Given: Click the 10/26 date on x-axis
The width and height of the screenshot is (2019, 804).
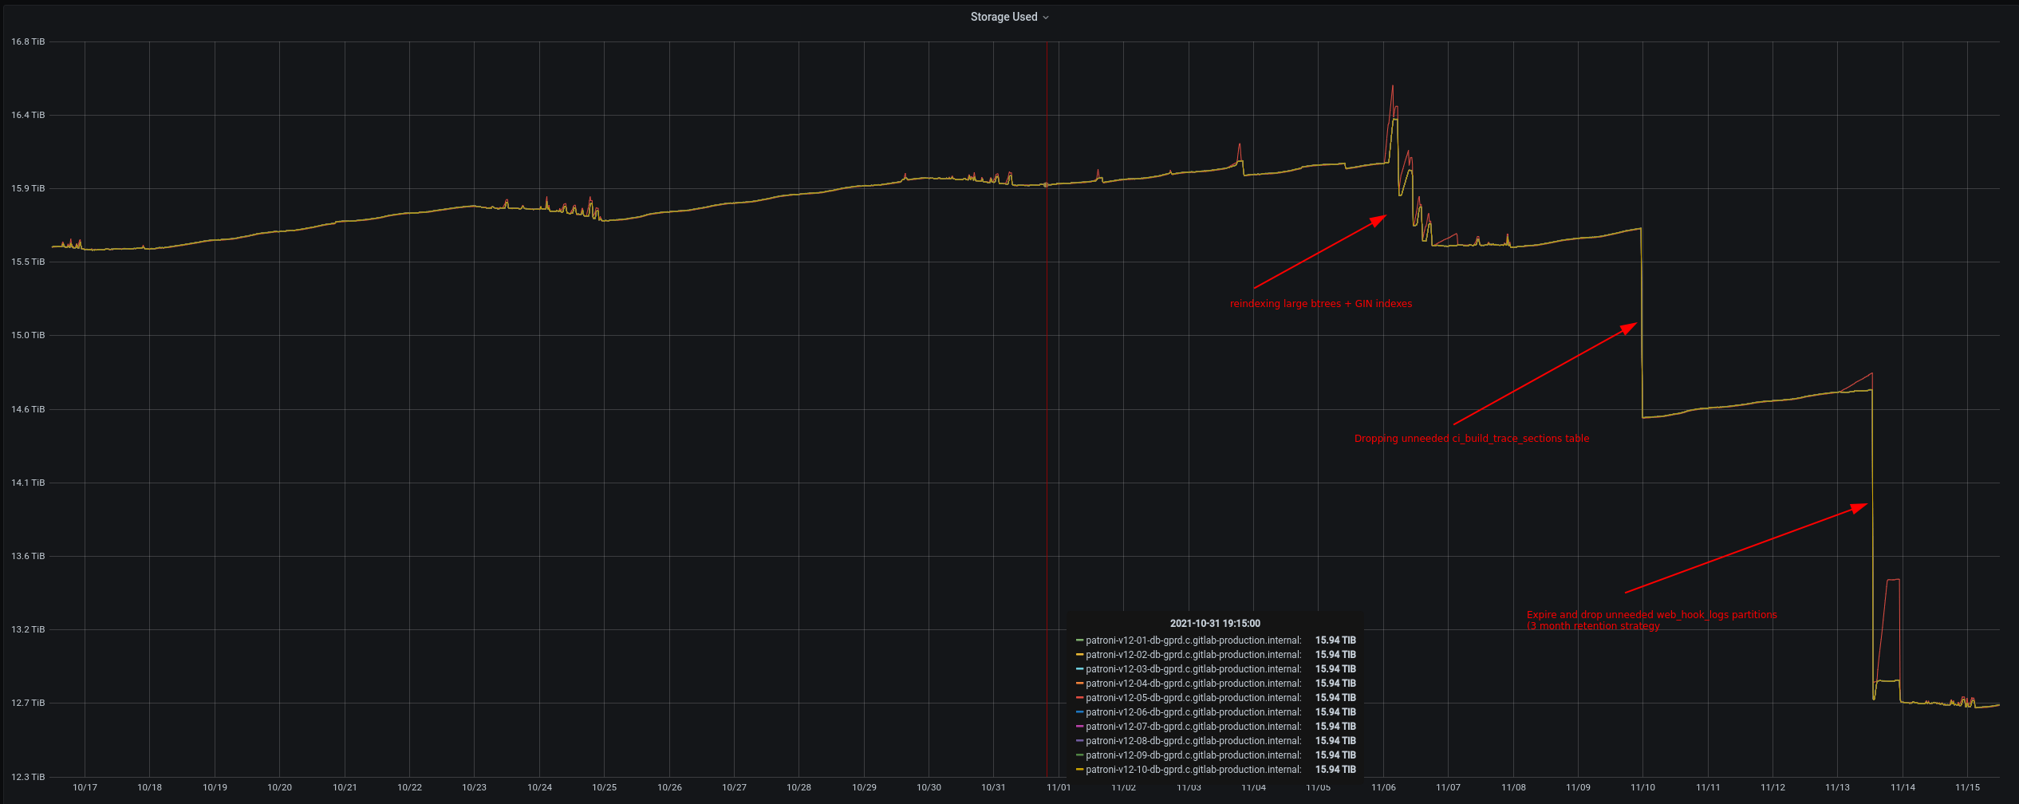Looking at the screenshot, I should [669, 787].
